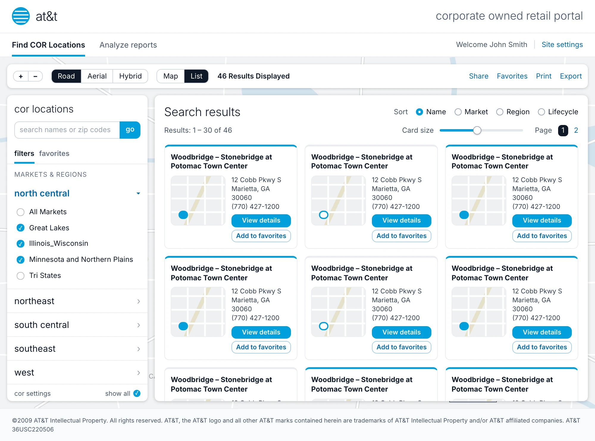
Task: Open the Favorites link in toolbar
Action: pos(512,76)
